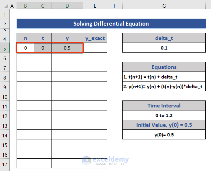Select cell C5 containing t value 0
This screenshot has width=211, height=171.
pyautogui.click(x=43, y=48)
